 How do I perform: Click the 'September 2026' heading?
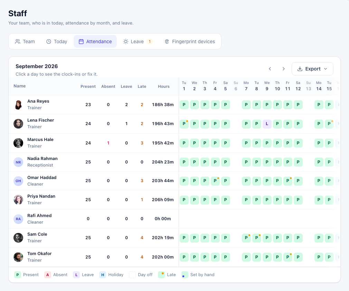(37, 66)
